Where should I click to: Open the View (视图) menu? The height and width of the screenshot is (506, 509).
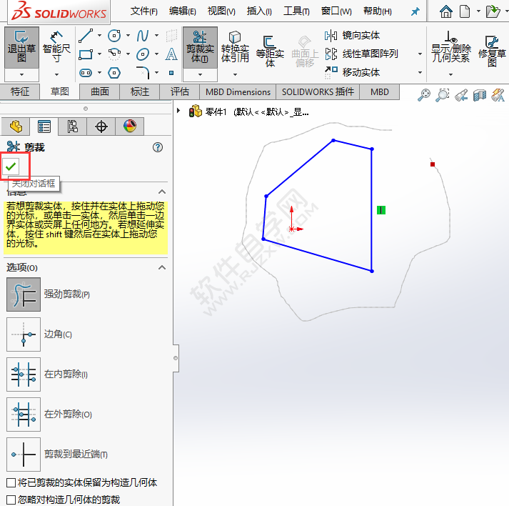click(221, 11)
